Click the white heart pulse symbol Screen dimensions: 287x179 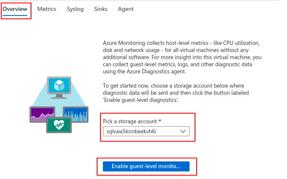pos(58,125)
